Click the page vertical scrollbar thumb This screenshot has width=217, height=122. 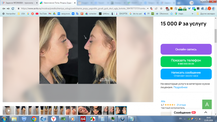[x=216, y=36]
